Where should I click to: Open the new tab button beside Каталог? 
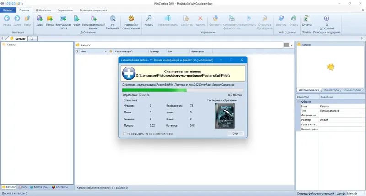[x=32, y=39]
